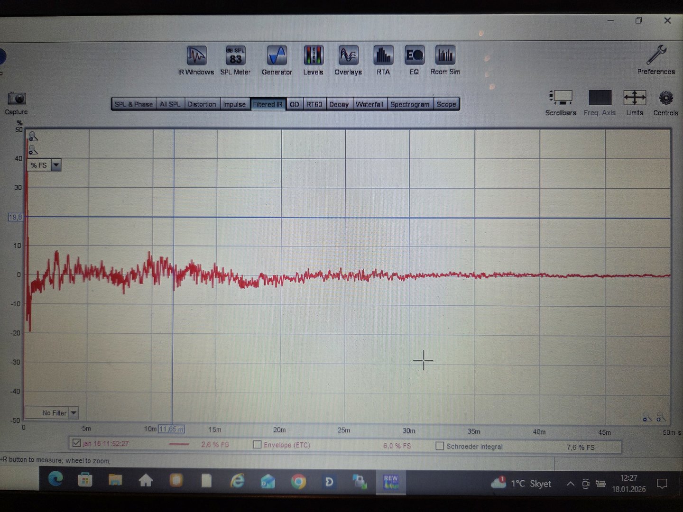
Task: Open File Explorer from the taskbar
Action: pyautogui.click(x=115, y=480)
